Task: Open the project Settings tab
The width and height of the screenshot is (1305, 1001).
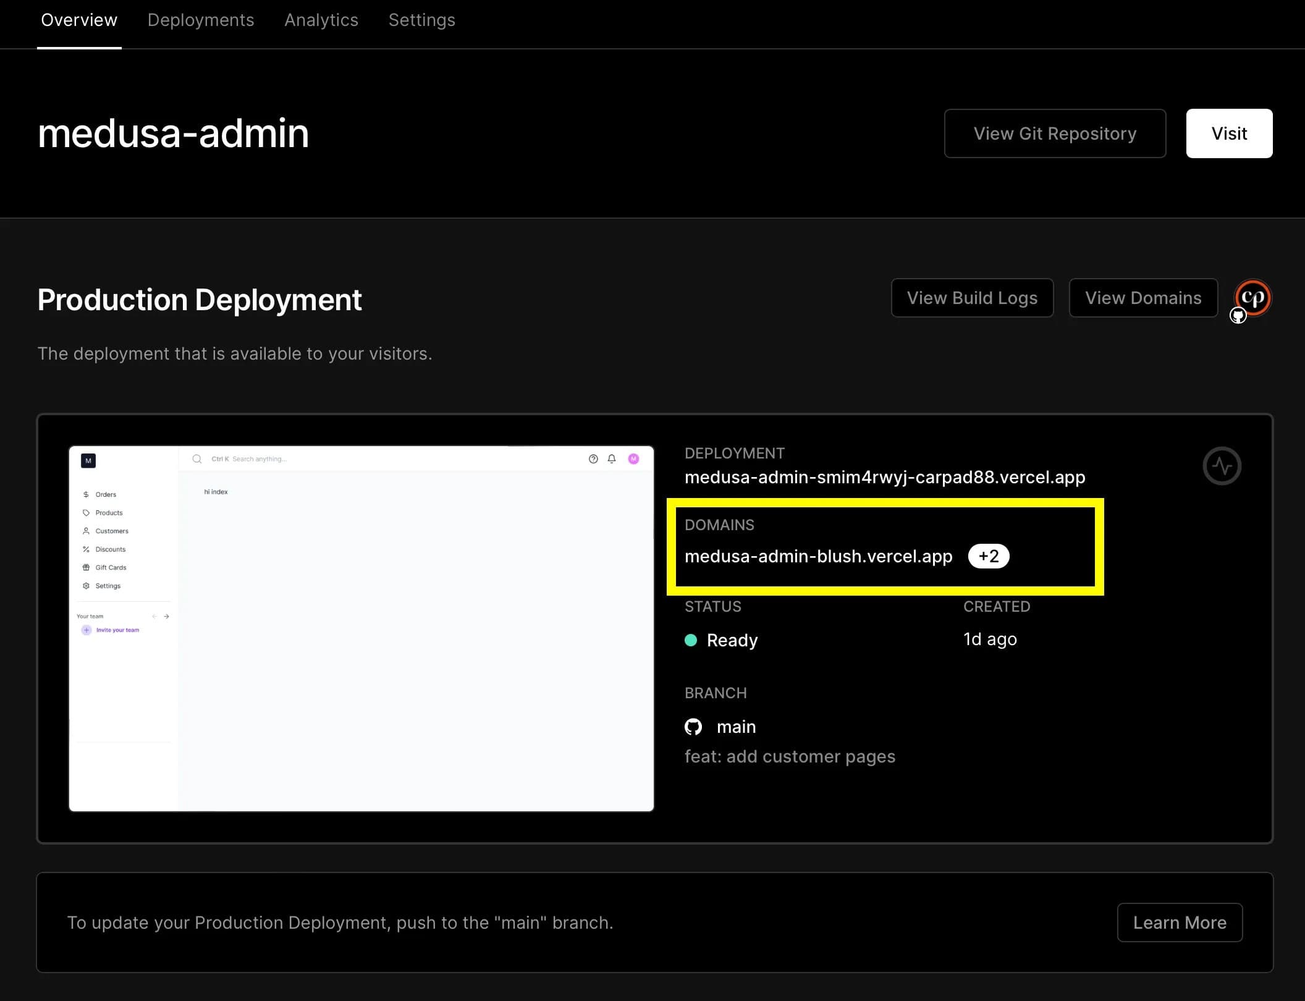Action: [x=422, y=20]
